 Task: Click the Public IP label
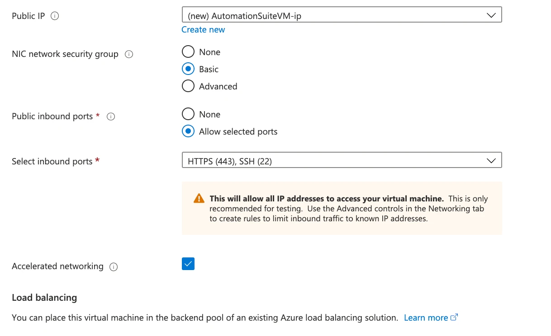(28, 16)
